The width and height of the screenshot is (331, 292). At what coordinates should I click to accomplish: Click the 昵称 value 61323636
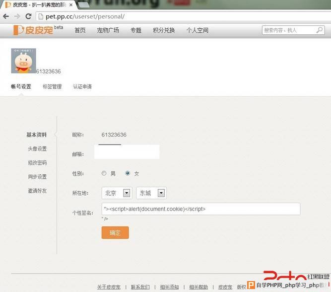point(114,135)
